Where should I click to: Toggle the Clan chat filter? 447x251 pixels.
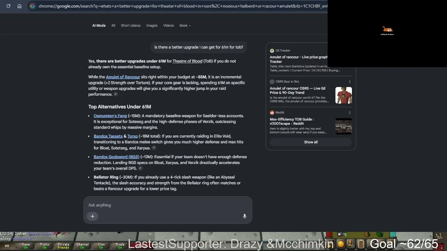pos(101,246)
